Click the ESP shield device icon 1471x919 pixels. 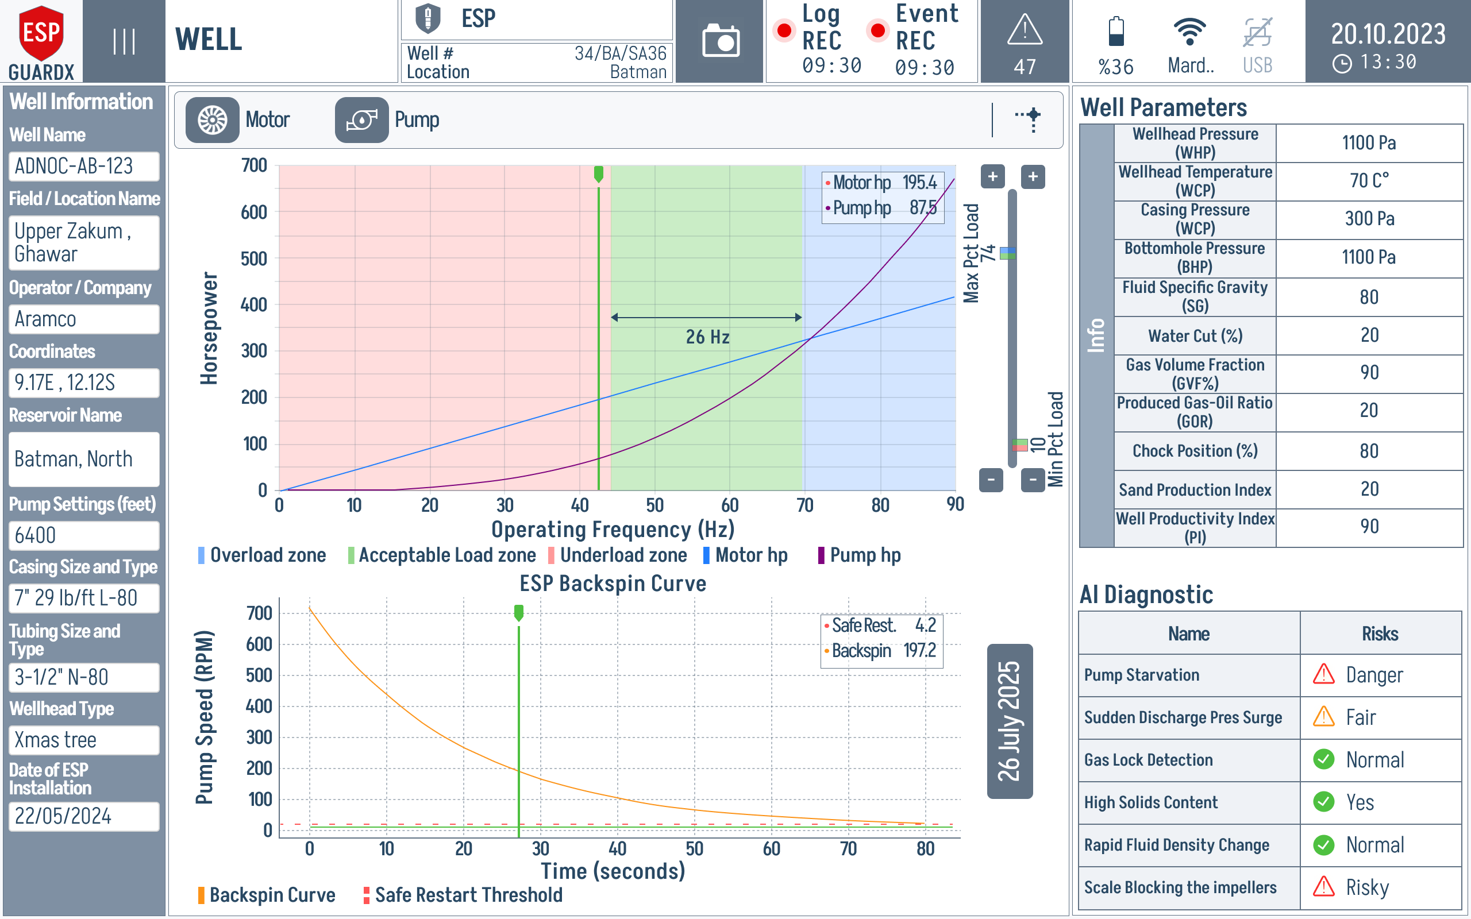tap(428, 18)
